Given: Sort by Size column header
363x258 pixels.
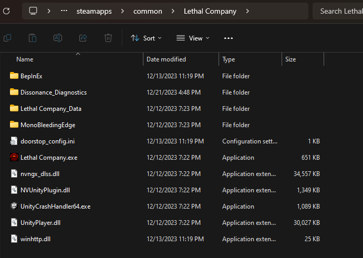Looking at the screenshot, I should coord(291,59).
